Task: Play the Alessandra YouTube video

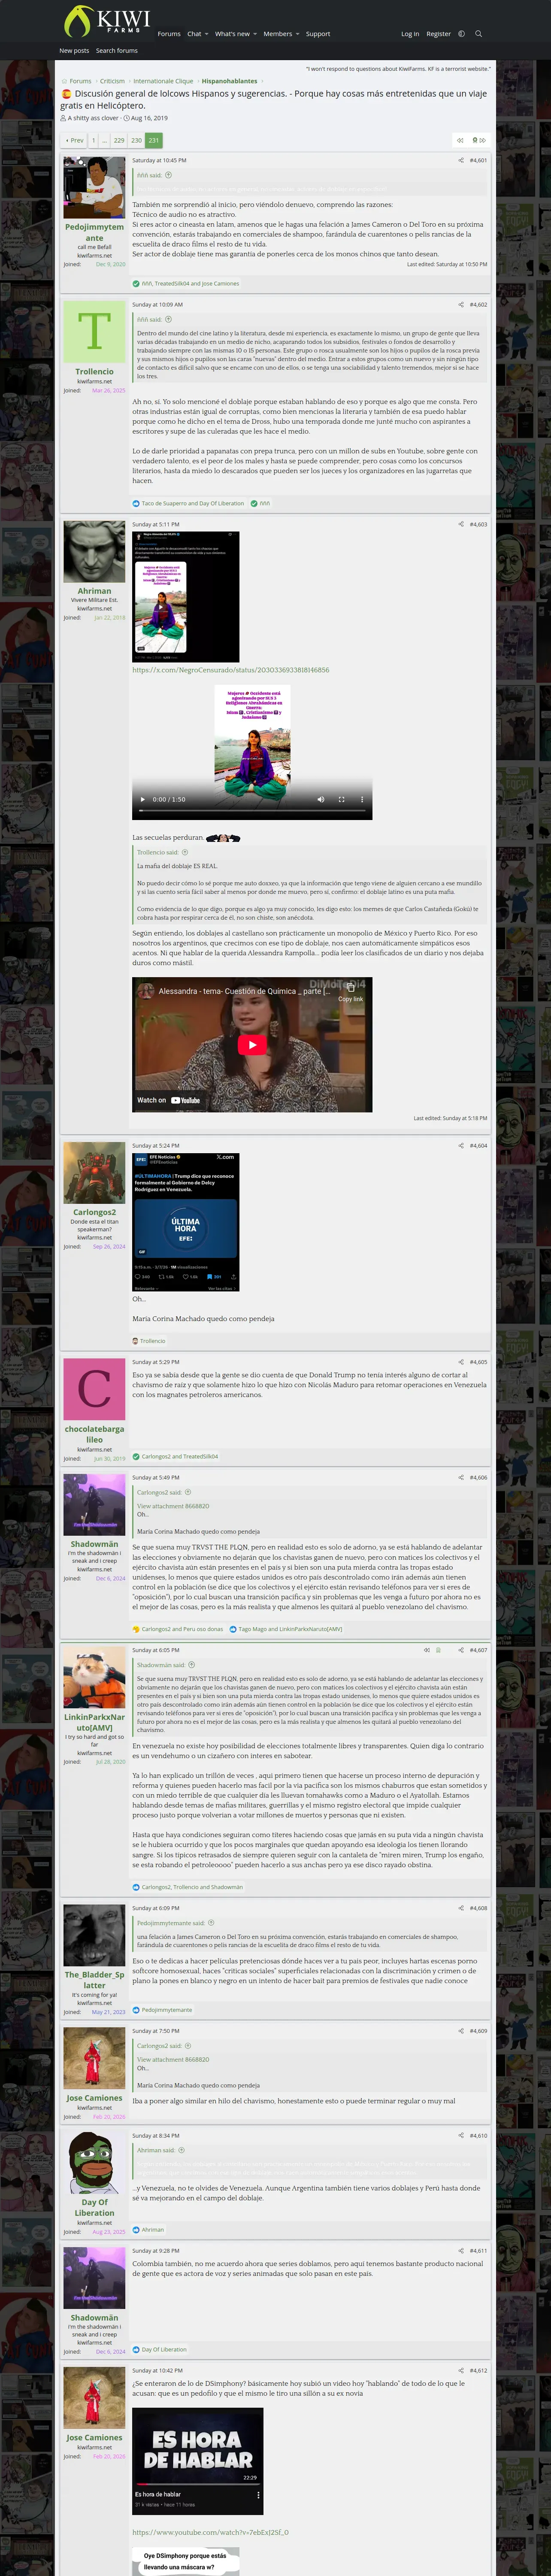Action: coord(252,1045)
